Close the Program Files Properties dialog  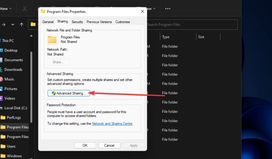(x=142, y=11)
